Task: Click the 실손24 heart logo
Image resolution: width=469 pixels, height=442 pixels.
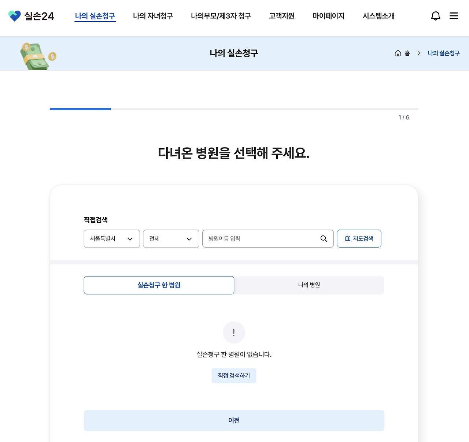Action: [14, 16]
